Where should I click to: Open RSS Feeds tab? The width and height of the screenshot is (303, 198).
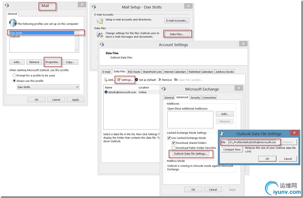[x=134, y=72]
